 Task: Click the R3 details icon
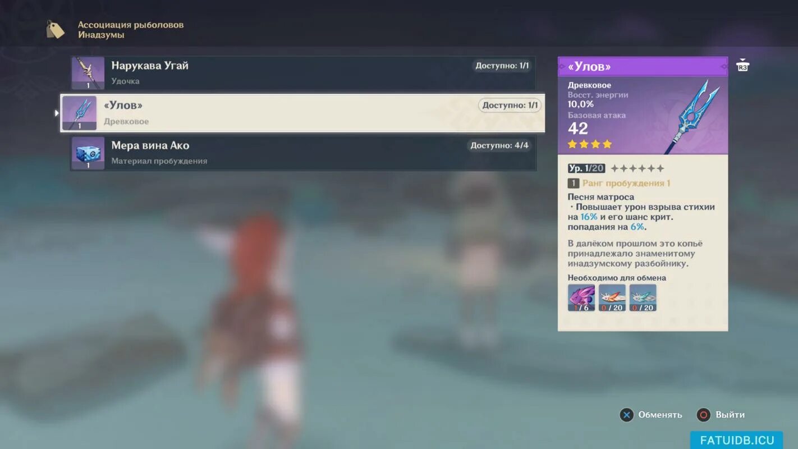pos(742,65)
